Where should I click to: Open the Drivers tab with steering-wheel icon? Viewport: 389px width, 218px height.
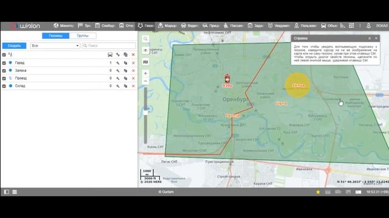click(189, 25)
